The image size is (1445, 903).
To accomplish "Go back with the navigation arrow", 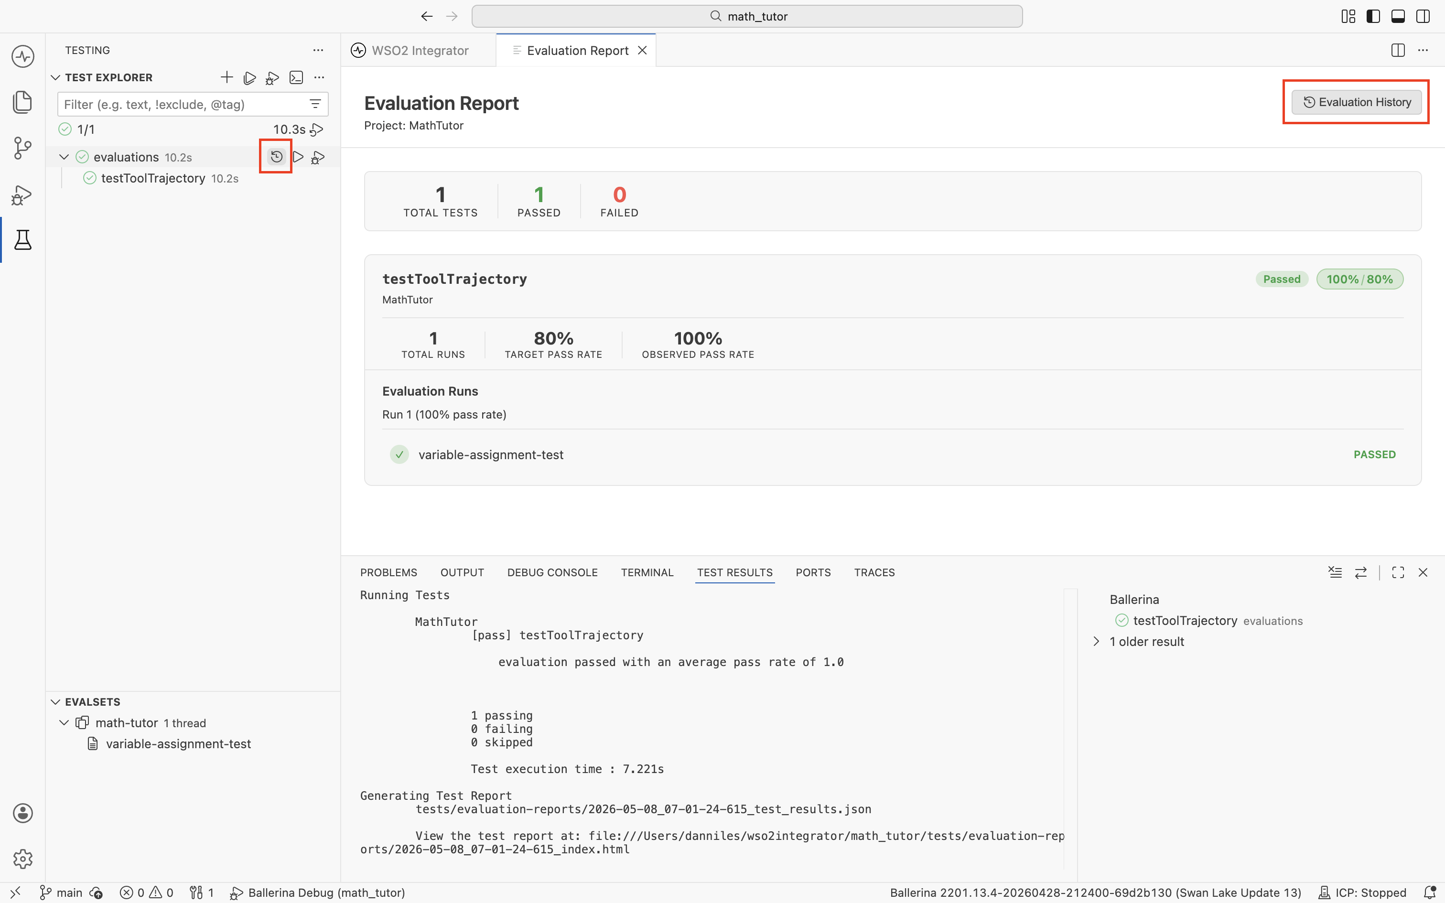I will pos(426,16).
